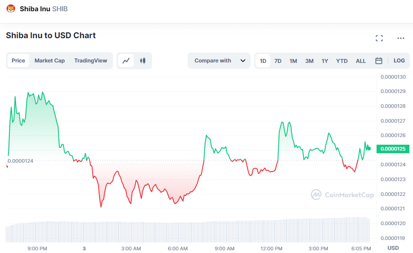
Task: Select the 3M time range
Action: pos(309,61)
